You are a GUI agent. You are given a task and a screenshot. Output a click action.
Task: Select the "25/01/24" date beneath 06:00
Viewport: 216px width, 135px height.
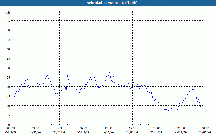[x=59, y=132]
